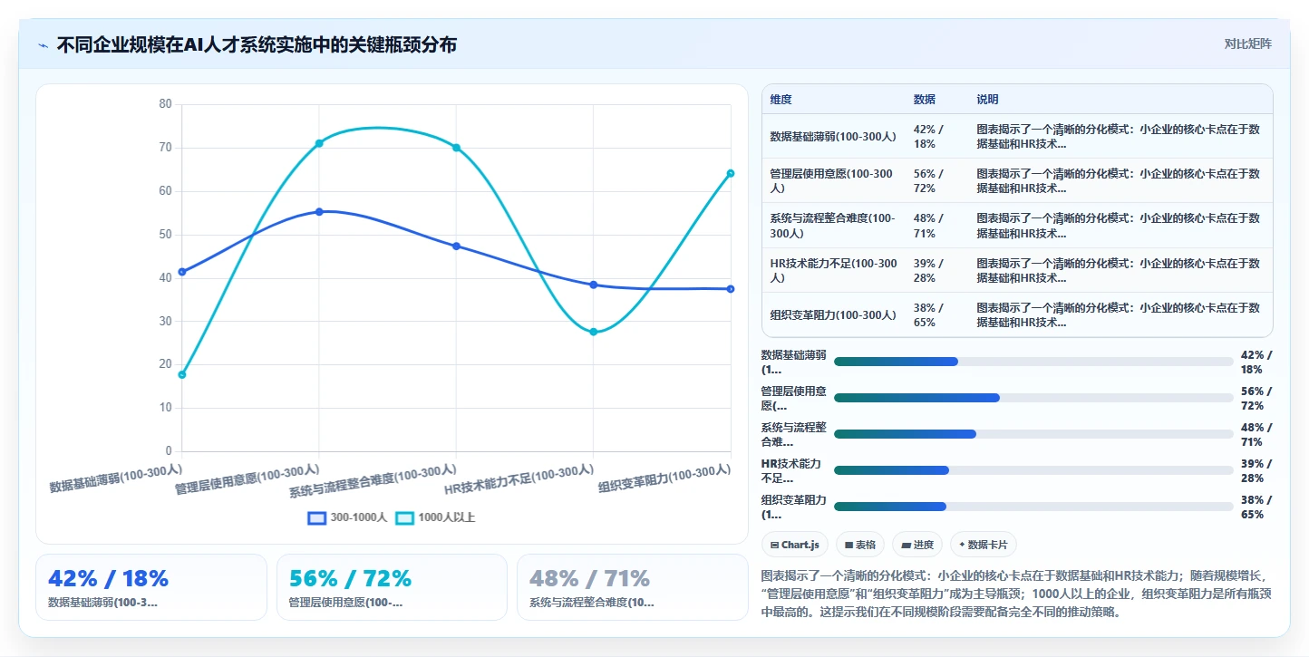Click the chart title 不同企业规模在AI人才系统
Image resolution: width=1309 pixels, height=657 pixels.
tap(257, 44)
